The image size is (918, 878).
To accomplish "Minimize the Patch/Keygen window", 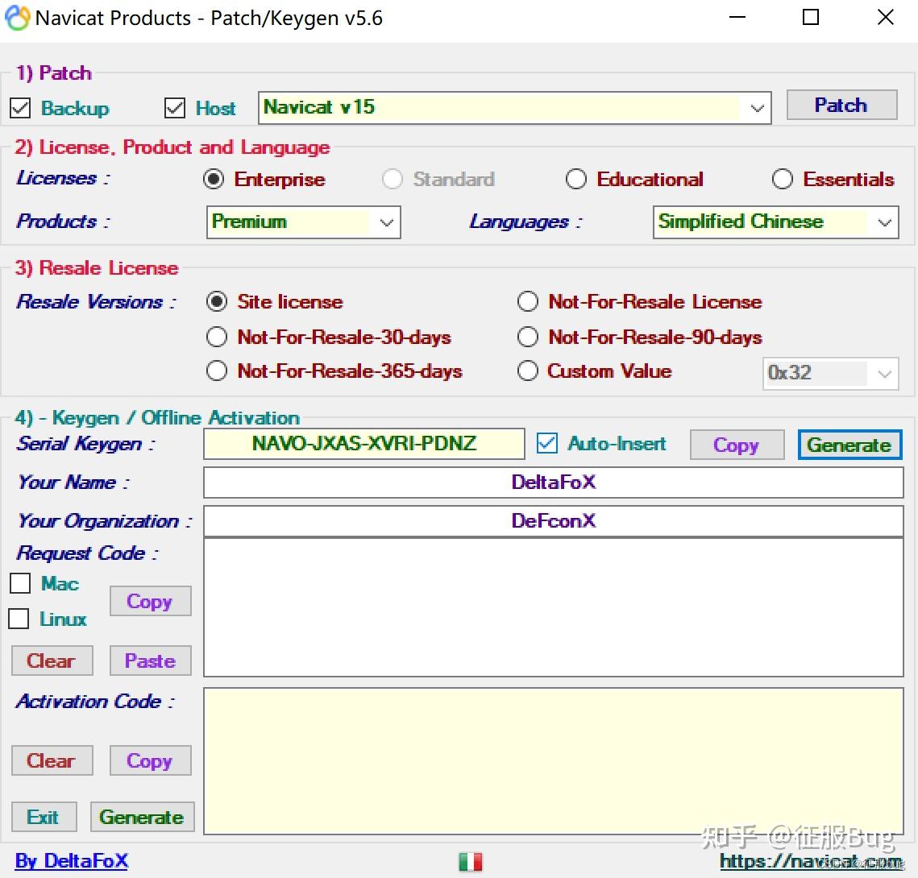I will pos(737,18).
